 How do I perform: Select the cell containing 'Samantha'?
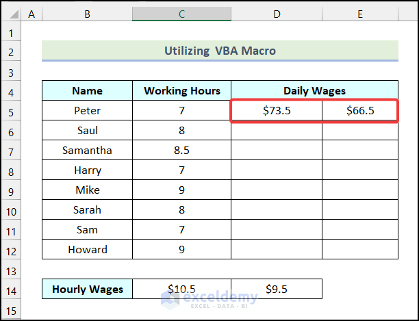pyautogui.click(x=87, y=150)
